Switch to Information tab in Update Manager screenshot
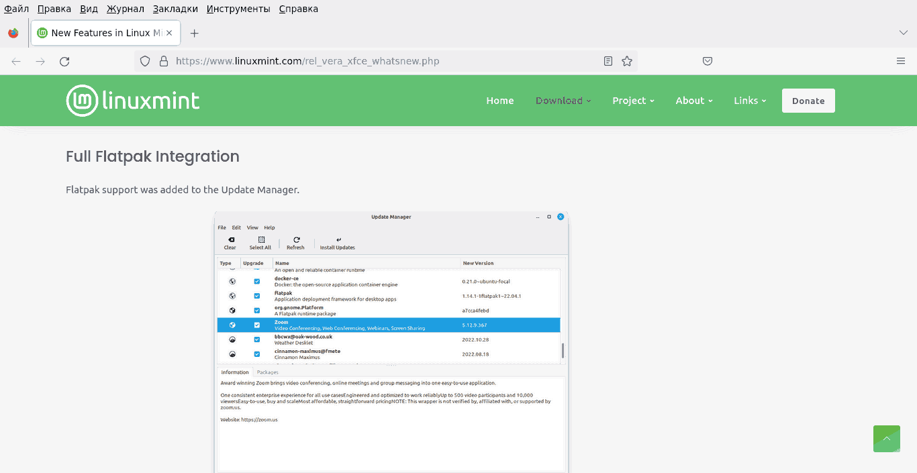917x473 pixels. pos(235,372)
